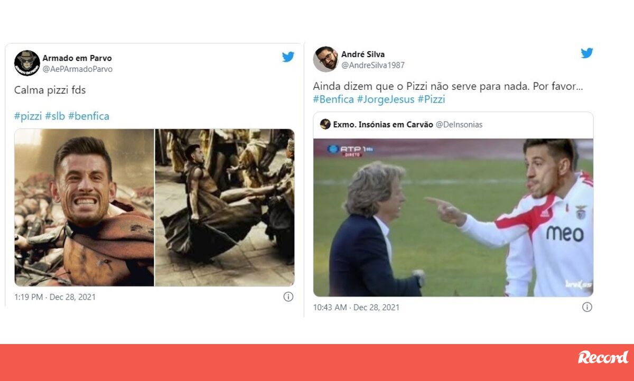Click the @AndreSilva1987 handle
Screen dimensions: 634x381
coord(373,65)
